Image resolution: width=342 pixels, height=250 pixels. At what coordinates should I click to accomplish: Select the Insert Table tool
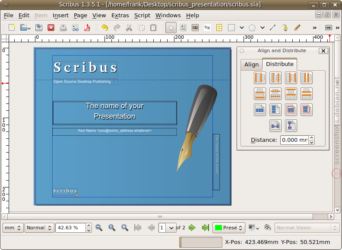[x=219, y=28]
